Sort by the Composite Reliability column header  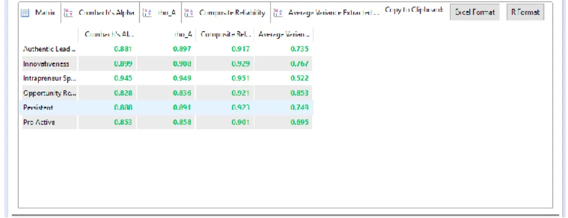225,35
